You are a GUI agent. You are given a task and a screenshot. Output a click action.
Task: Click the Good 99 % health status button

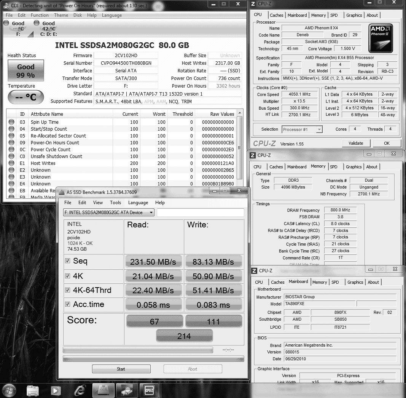pos(25,71)
